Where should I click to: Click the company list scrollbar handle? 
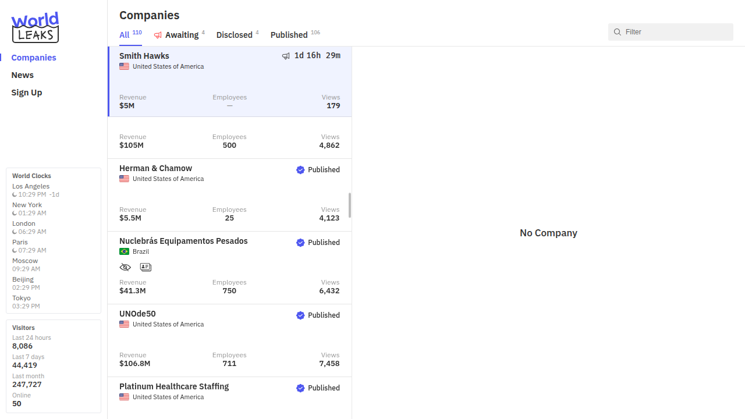(x=350, y=205)
